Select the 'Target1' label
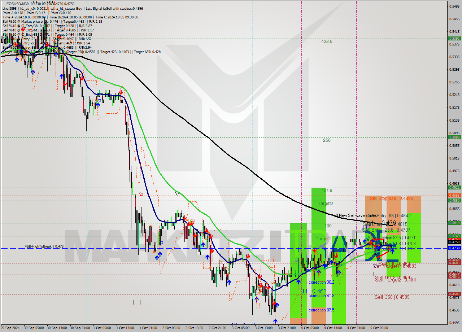462x332 pixels. click(323, 239)
